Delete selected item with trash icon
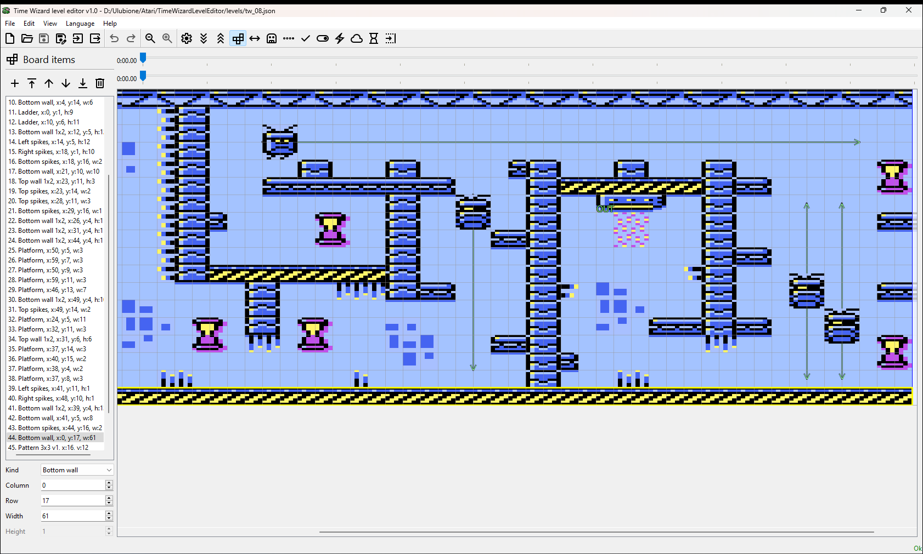Viewport: 923px width, 554px height. (x=100, y=83)
